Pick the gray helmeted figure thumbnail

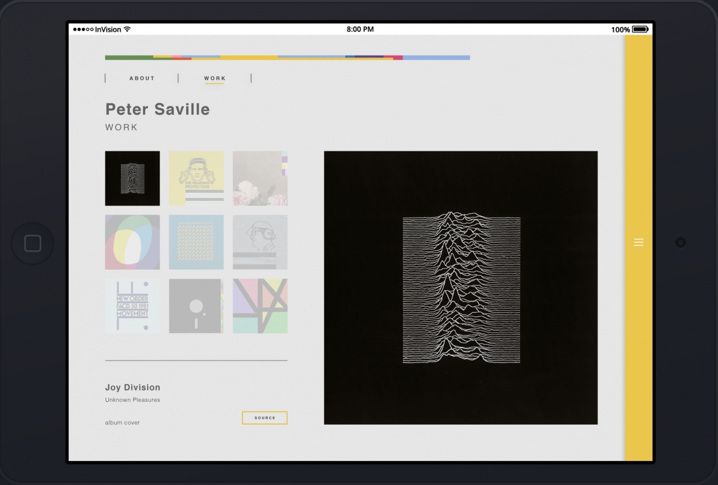click(260, 242)
